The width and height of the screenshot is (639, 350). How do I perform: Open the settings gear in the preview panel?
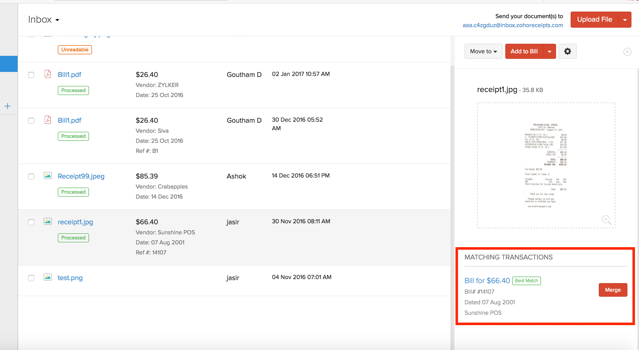567,51
